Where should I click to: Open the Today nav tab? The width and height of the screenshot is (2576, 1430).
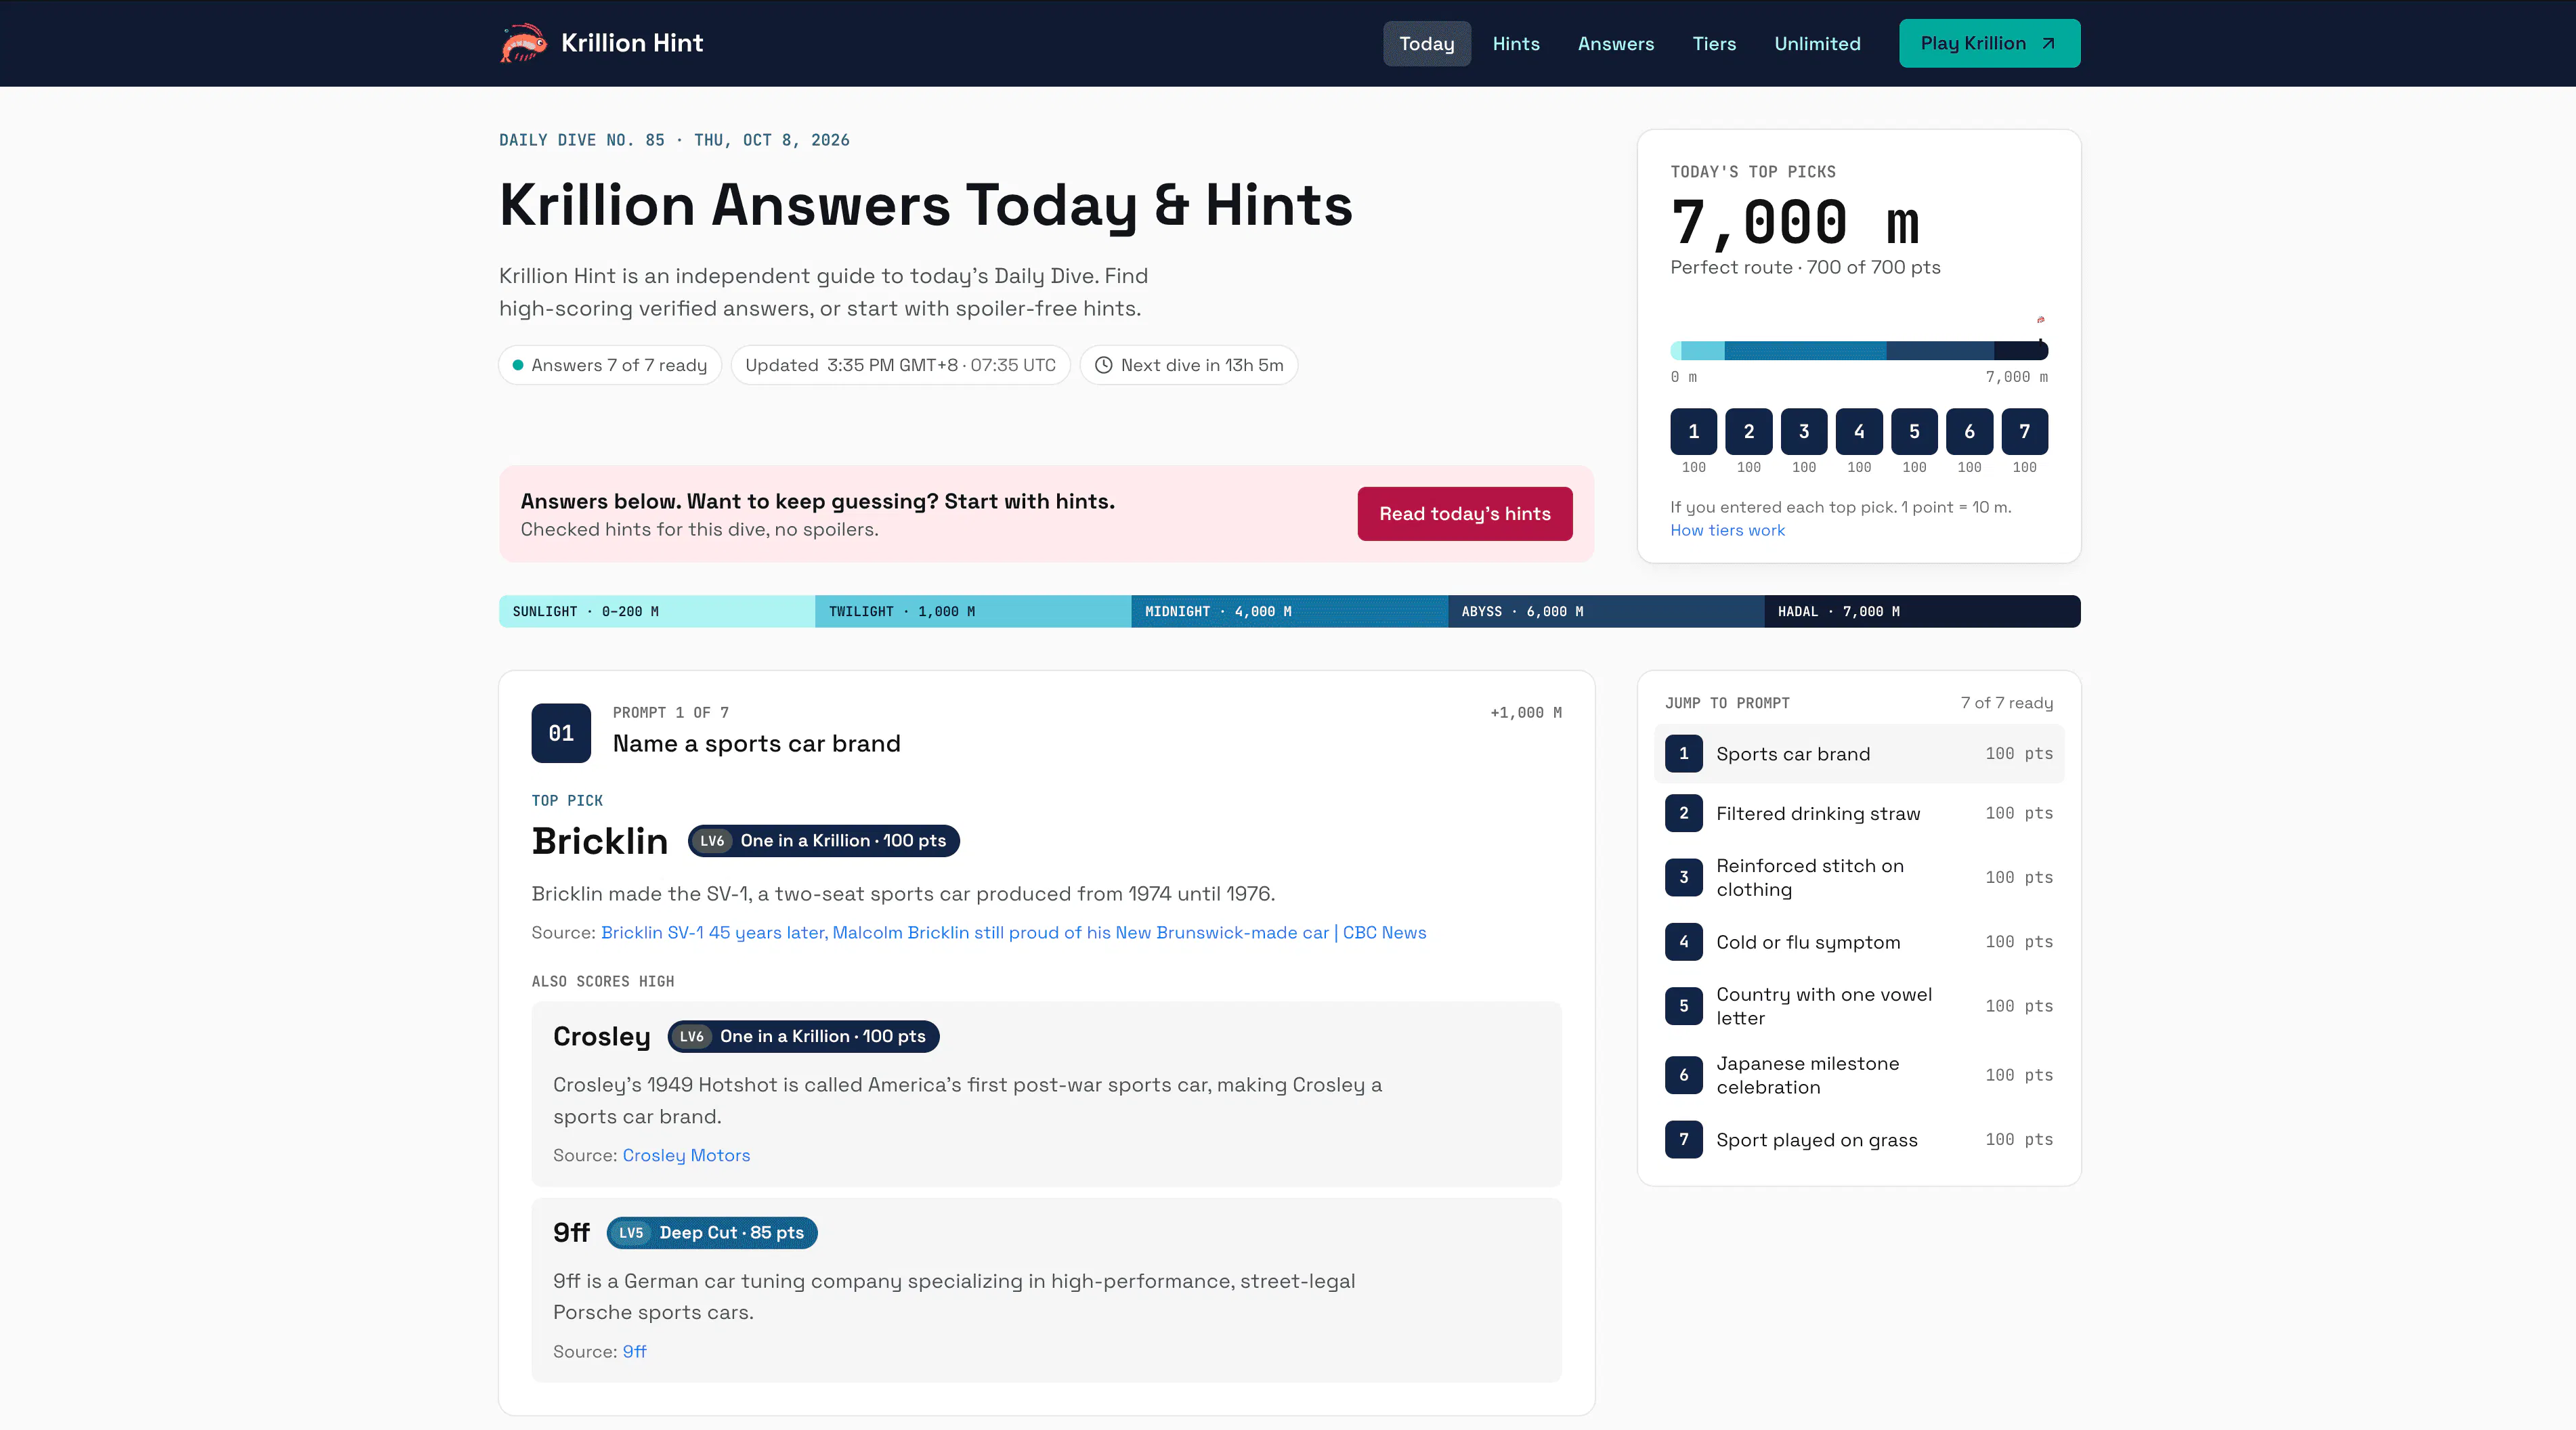tap(1426, 43)
